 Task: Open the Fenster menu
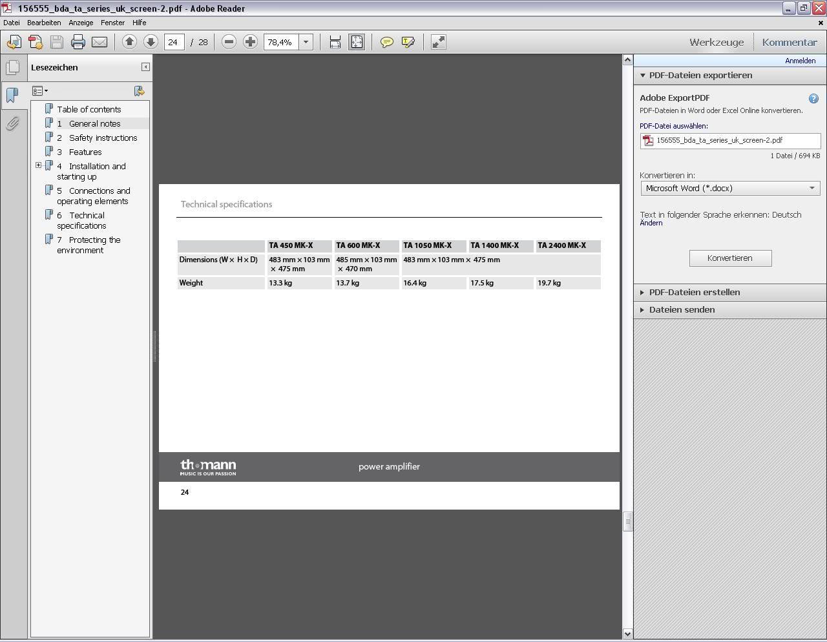(x=112, y=23)
